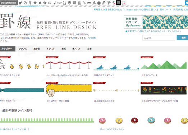This screenshot has height=135, width=188.
Task: Click the 罫線 FREE-LINE-DESIGN site logo
Action: pyautogui.click(x=48, y=21)
